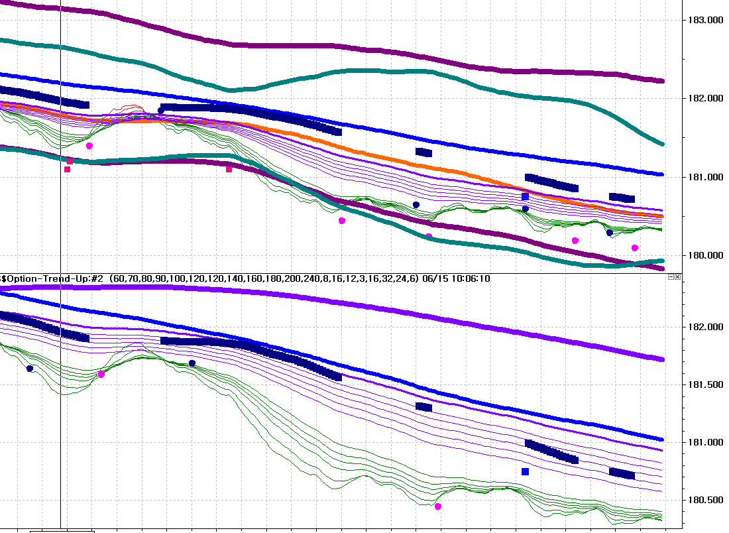Minimize the Option-Trend-Up indicator panel
Image resolution: width=729 pixels, height=533 pixels.
671,277
